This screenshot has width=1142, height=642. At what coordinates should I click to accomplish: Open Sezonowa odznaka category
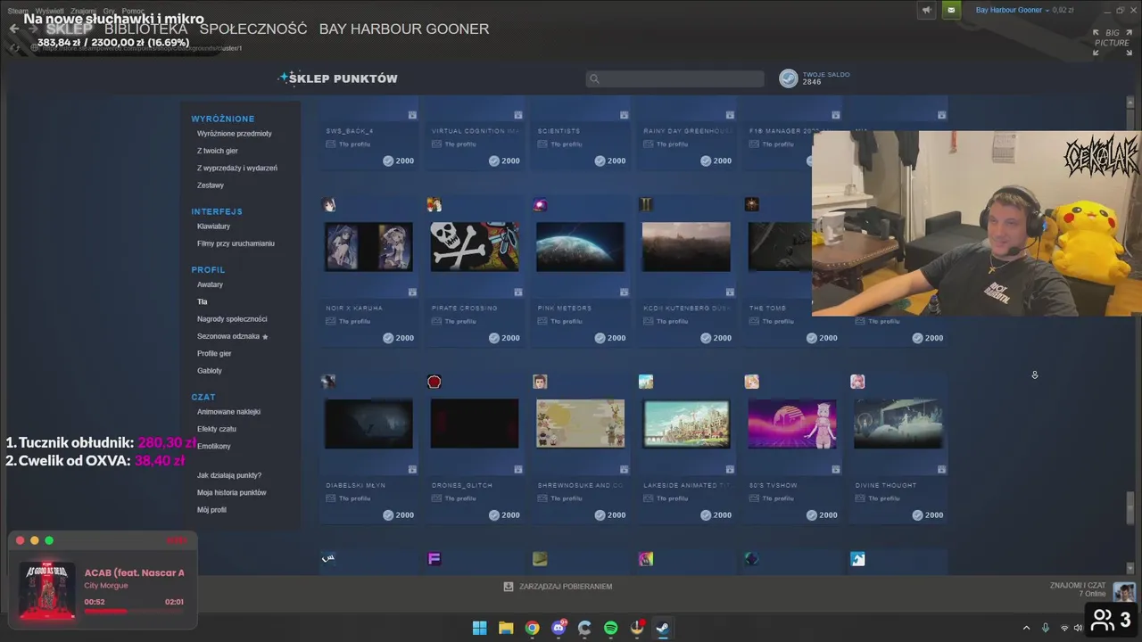coord(233,336)
